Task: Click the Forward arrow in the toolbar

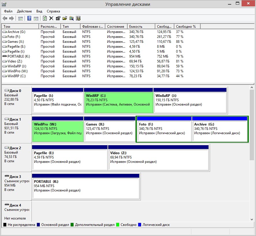Action: pos(12,19)
